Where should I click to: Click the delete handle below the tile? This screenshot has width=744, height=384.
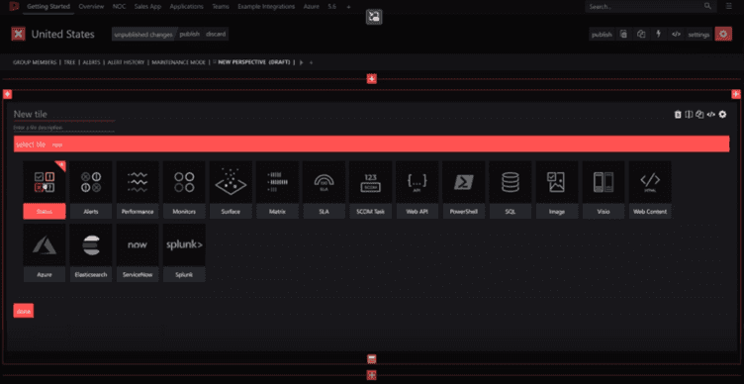[372, 359]
